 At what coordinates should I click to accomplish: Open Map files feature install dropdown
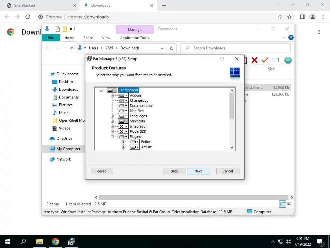[x=123, y=111]
